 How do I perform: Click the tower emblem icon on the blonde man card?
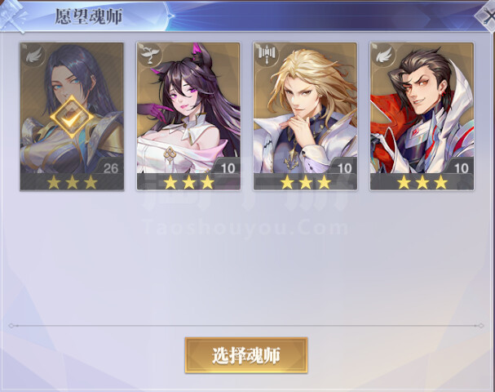(267, 56)
